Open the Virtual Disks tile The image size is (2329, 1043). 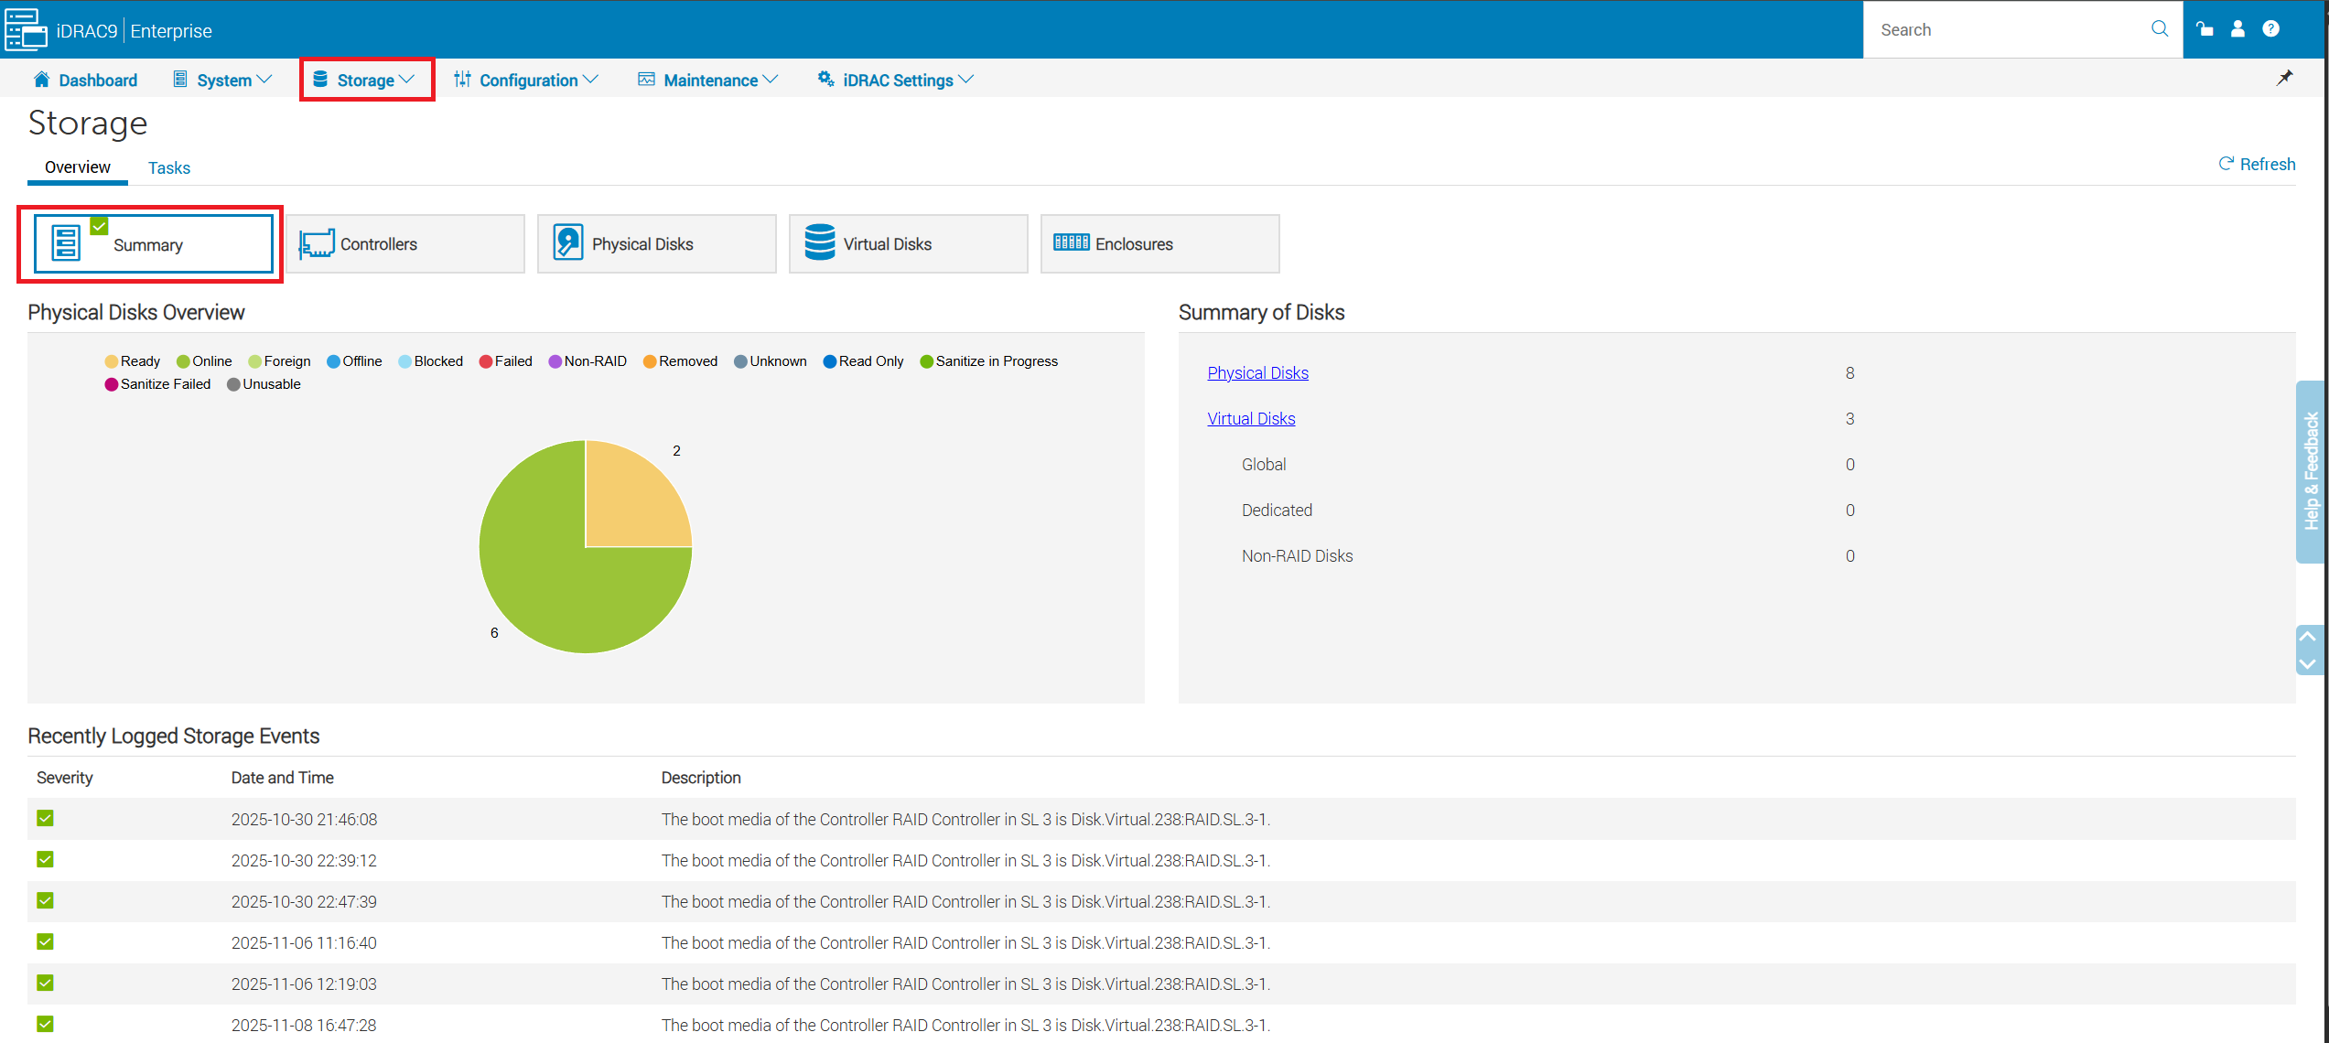coord(907,243)
